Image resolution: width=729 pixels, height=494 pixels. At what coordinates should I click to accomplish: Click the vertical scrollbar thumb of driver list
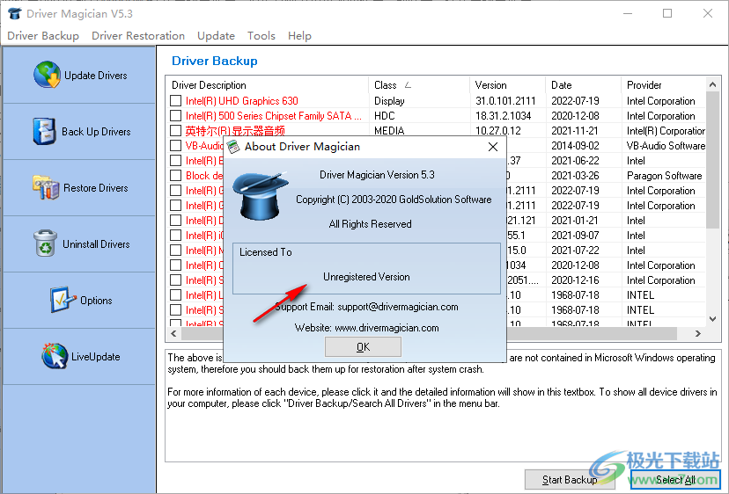click(x=712, y=160)
